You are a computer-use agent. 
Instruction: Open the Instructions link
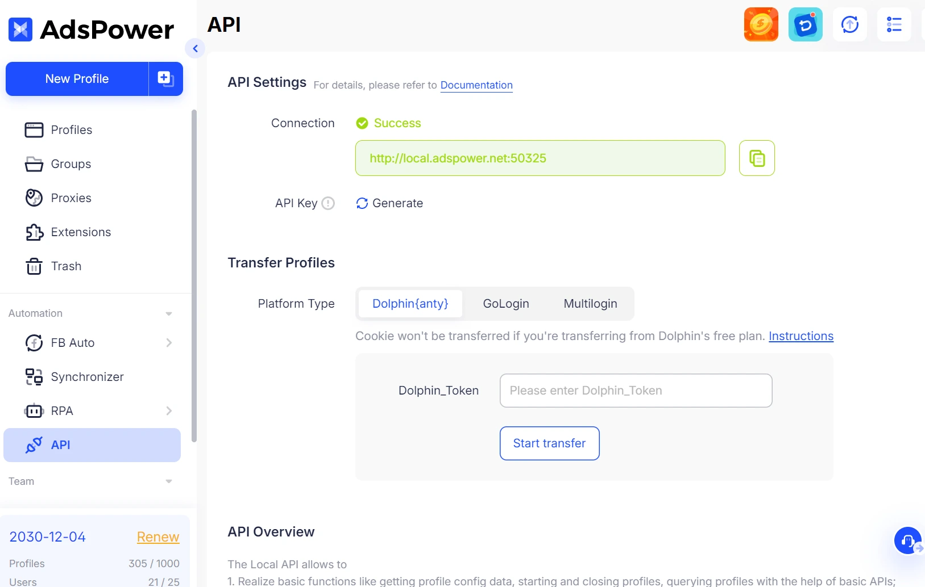coord(801,336)
